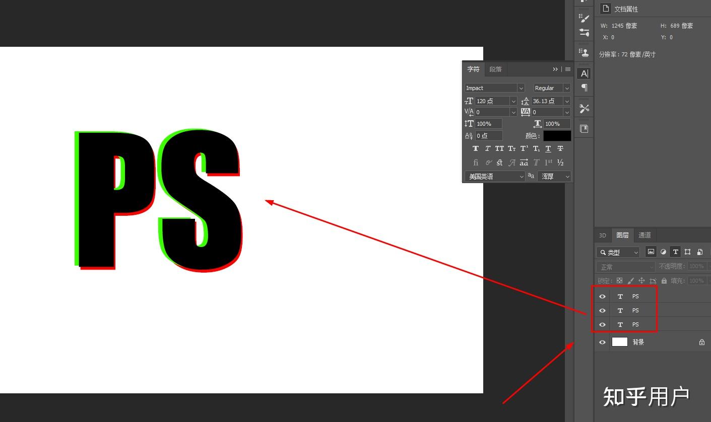Open the 浑厚 anti-aliasing dropdown
Viewport: 711px width, 422px height.
(554, 177)
